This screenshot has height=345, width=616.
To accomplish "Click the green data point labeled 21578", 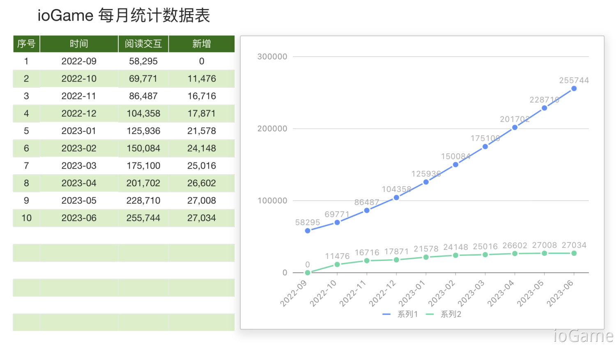I will pyautogui.click(x=426, y=257).
